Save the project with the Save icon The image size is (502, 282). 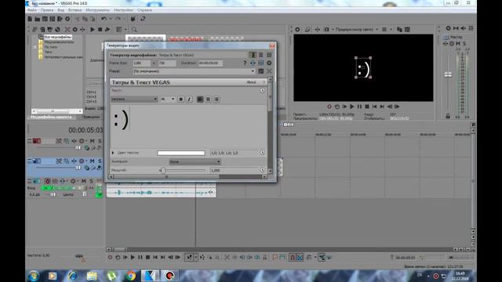(45, 19)
